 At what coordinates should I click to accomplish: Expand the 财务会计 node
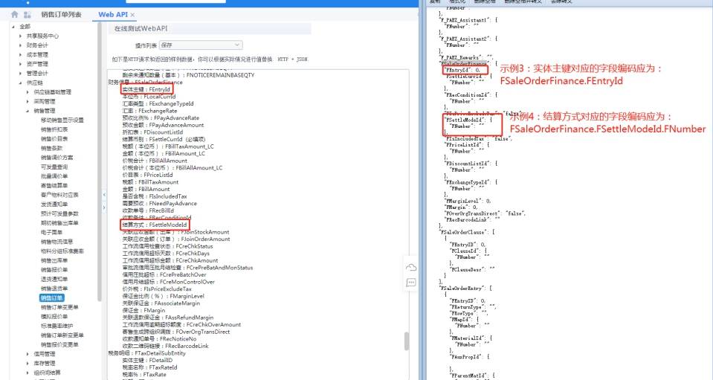click(x=21, y=45)
